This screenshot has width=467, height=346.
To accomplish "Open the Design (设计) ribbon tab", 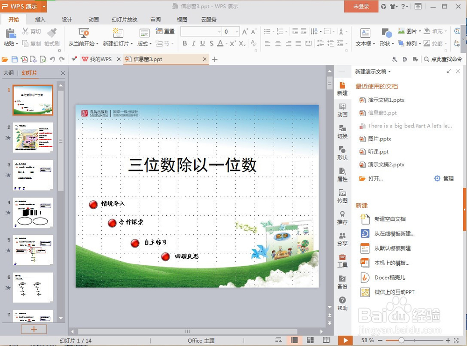I will point(67,20).
